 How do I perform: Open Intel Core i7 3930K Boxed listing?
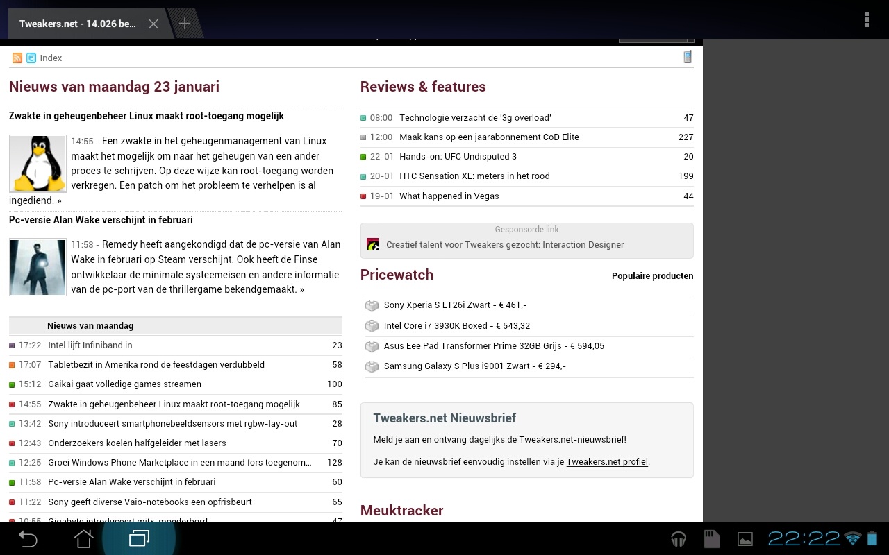click(x=457, y=326)
